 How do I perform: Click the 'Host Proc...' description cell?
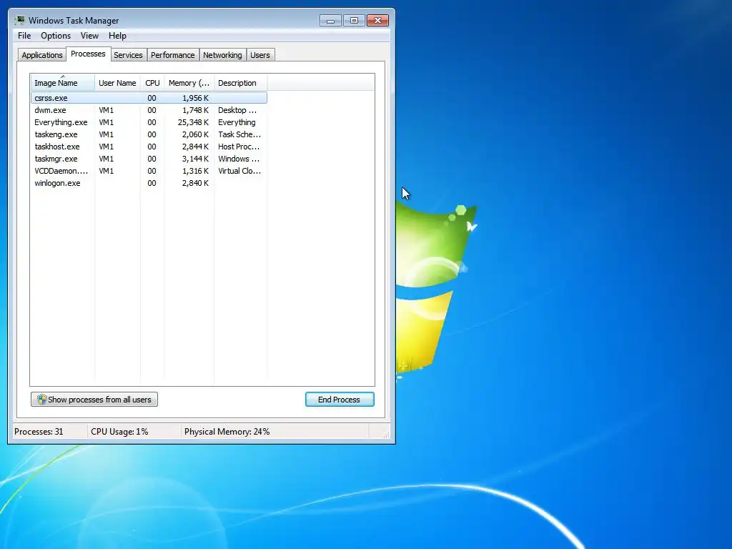tap(239, 147)
